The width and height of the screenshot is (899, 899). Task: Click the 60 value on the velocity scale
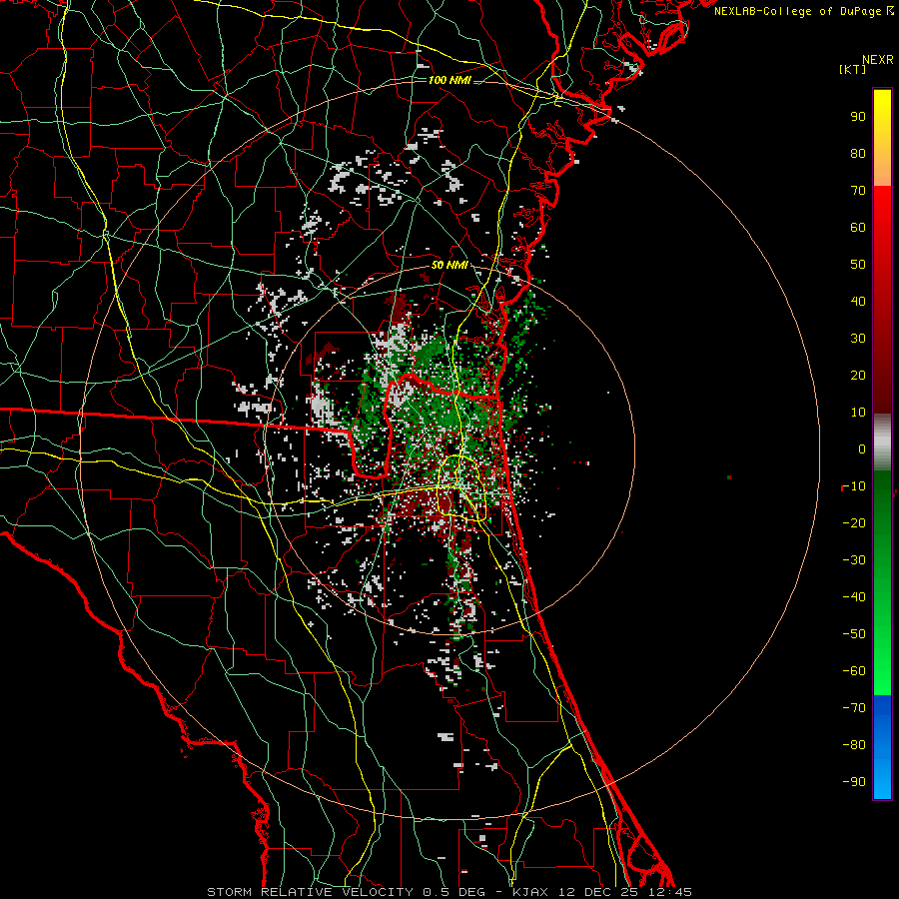pos(858,227)
